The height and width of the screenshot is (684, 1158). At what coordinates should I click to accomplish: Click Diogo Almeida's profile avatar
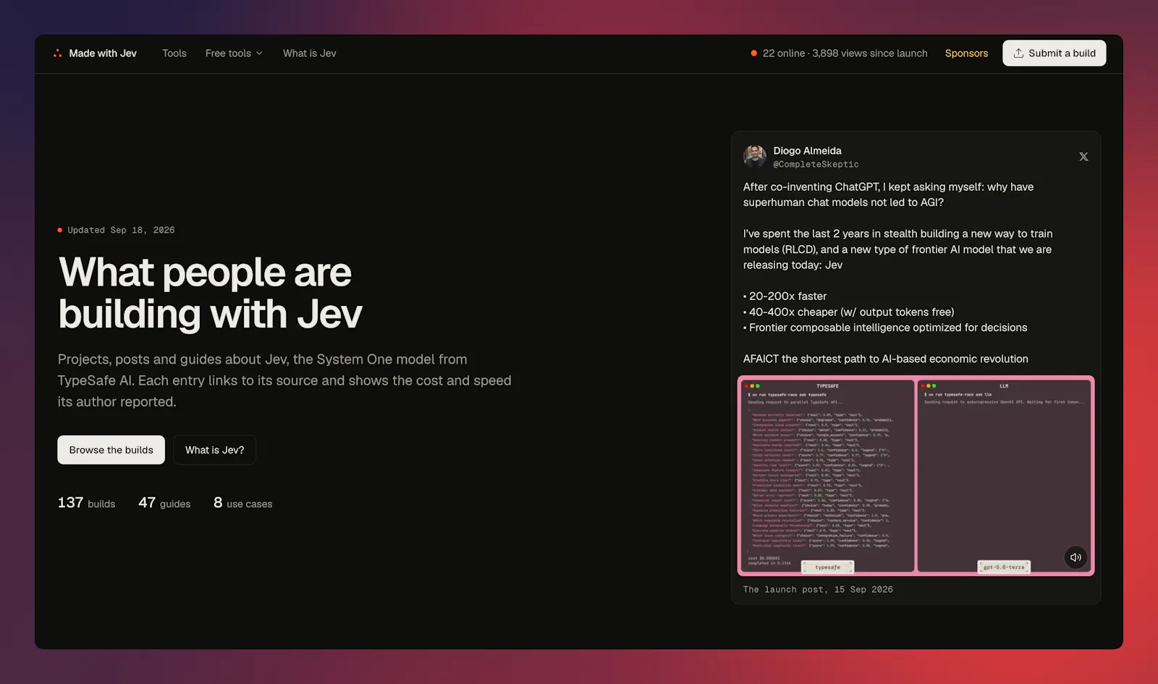tap(755, 157)
